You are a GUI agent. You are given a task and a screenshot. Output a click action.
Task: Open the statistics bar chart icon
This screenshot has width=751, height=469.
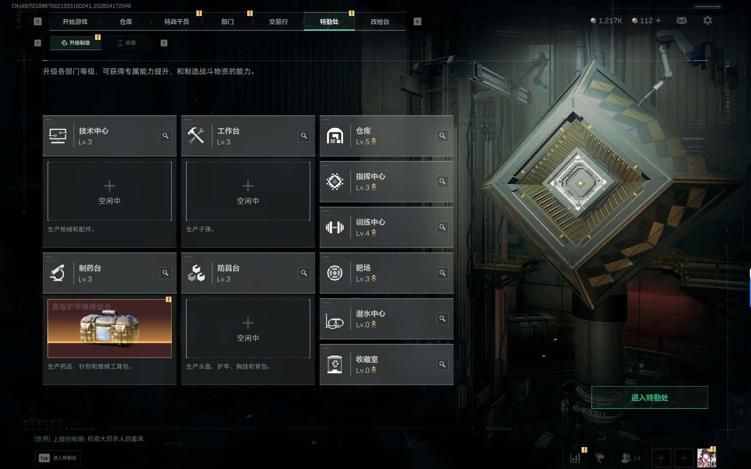point(575,458)
